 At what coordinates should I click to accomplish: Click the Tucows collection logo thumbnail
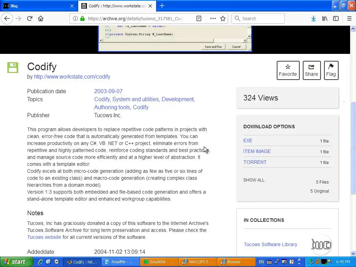[321, 244]
